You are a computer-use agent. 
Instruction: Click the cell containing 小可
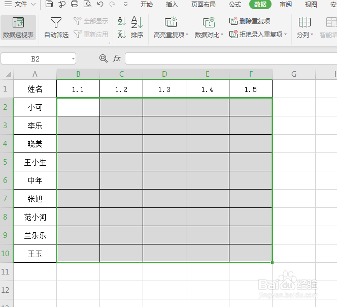tap(35, 107)
